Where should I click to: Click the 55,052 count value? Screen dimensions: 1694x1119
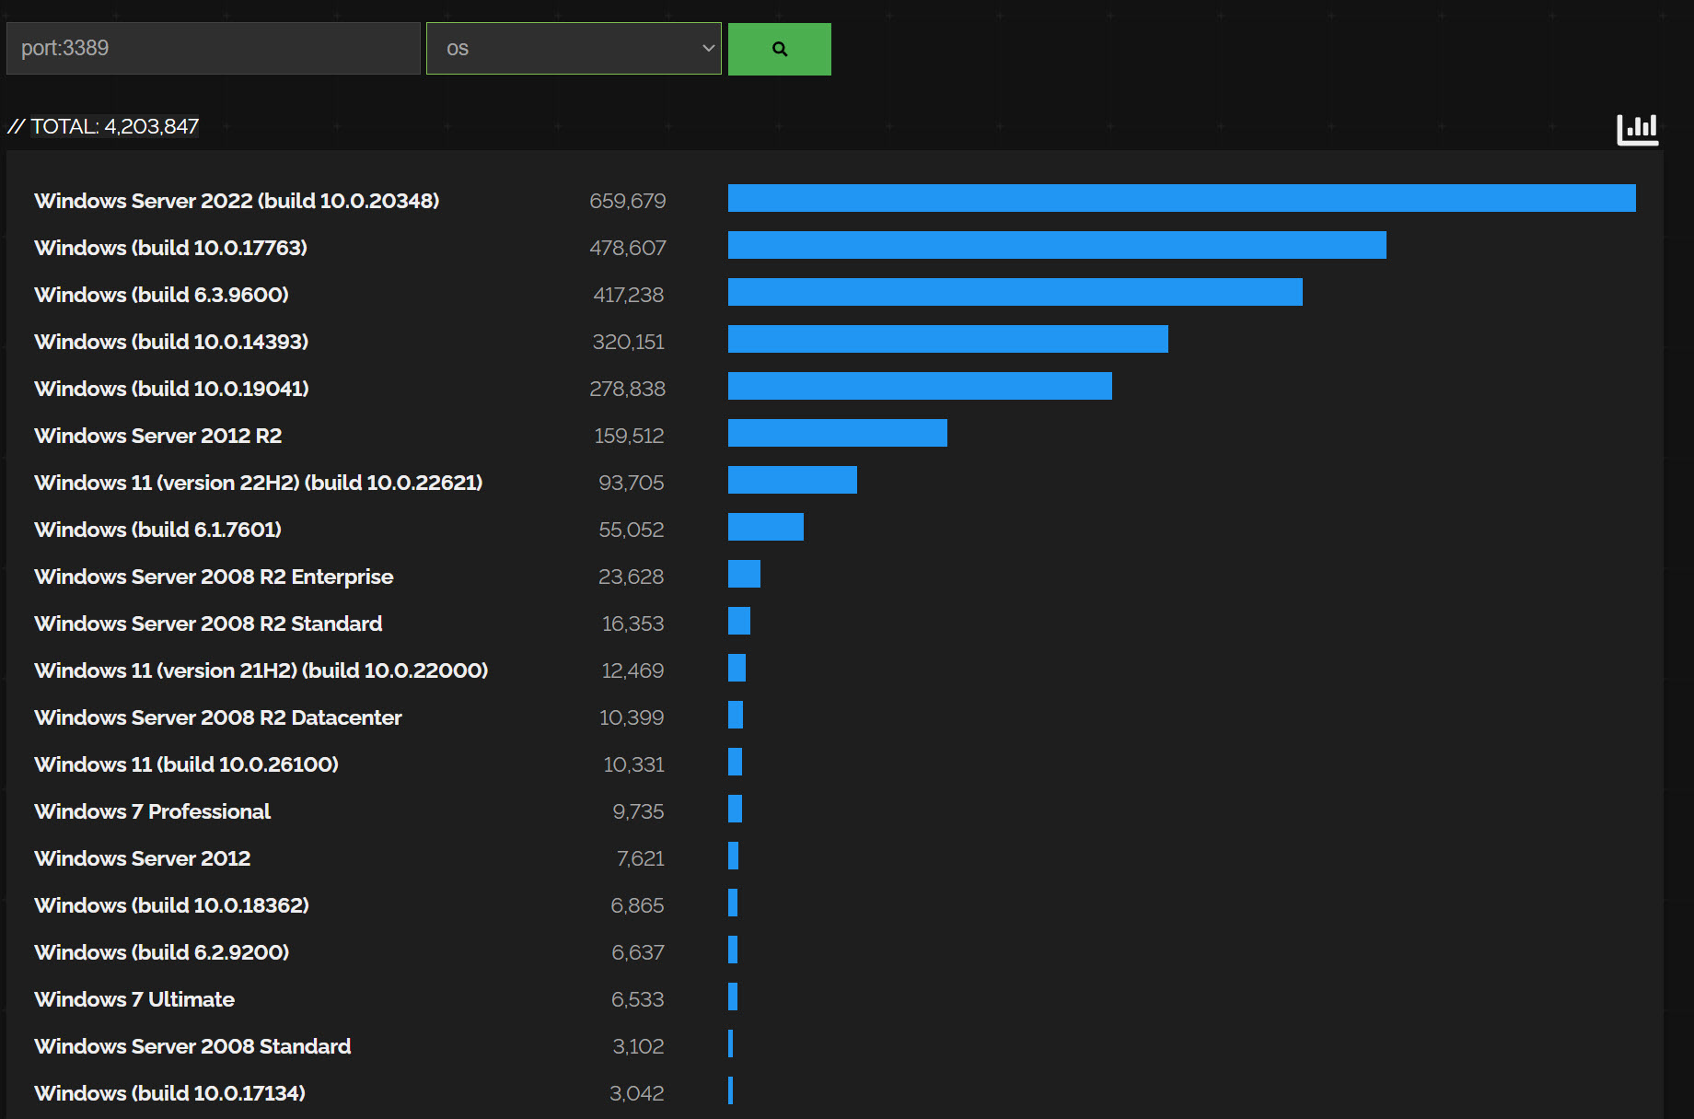632,530
